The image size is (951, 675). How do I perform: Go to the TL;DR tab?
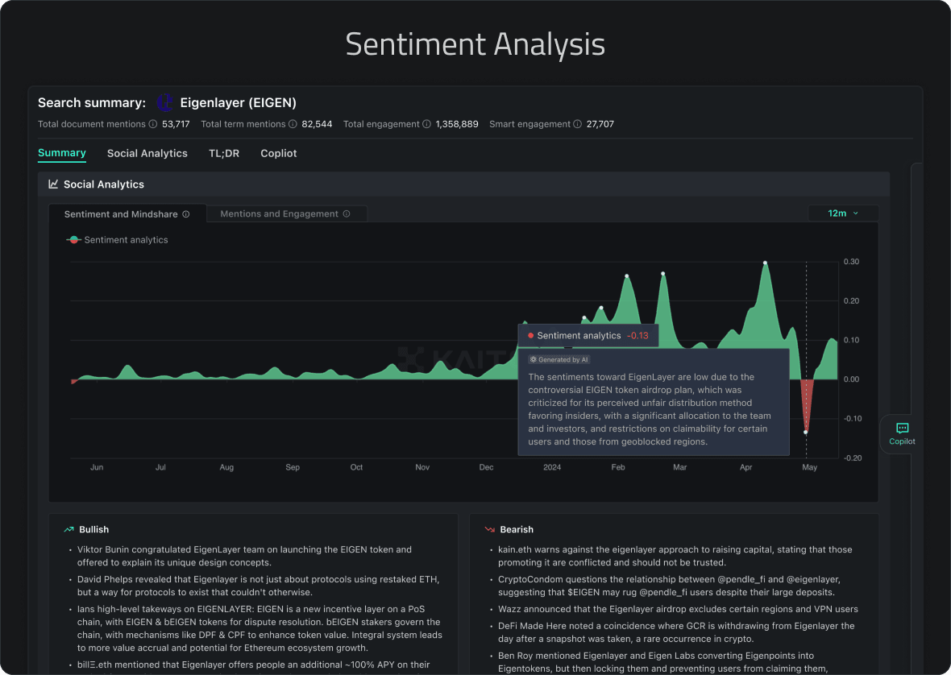click(224, 153)
